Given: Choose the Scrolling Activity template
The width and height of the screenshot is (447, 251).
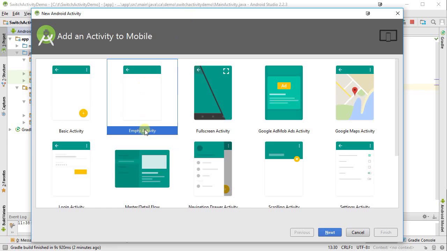Looking at the screenshot, I should click(284, 169).
